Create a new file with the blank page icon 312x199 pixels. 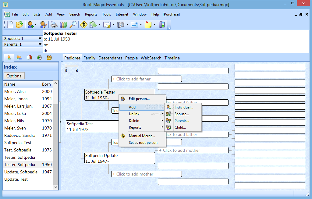[10, 25]
